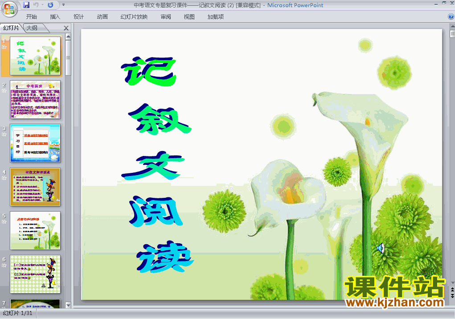Image resolution: width=455 pixels, height=319 pixels.
Task: Click the main editor scrollbar thumb
Action: 452,34
